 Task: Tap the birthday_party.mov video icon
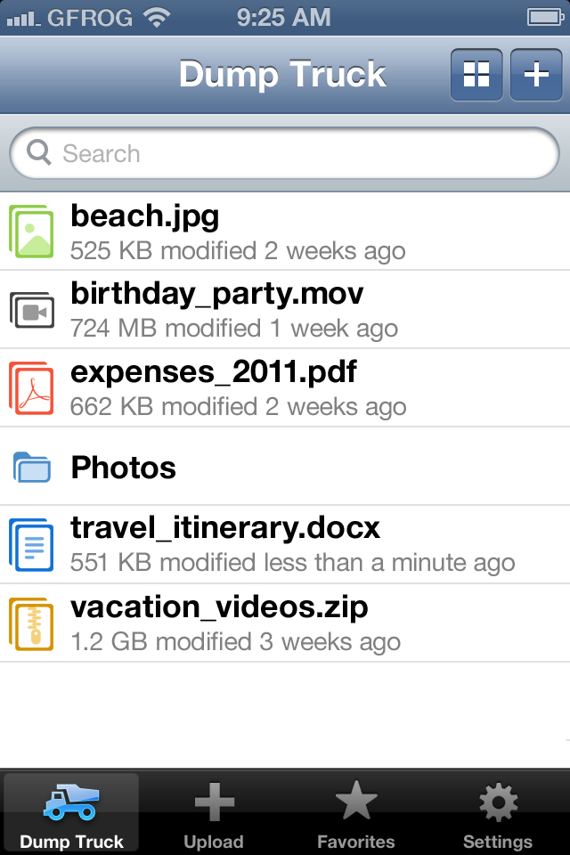(x=32, y=309)
